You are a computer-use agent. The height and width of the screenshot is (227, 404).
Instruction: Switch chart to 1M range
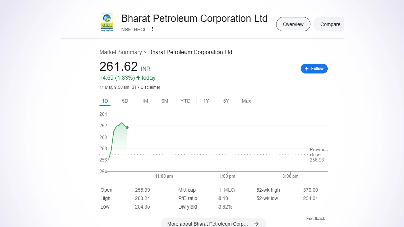click(145, 101)
